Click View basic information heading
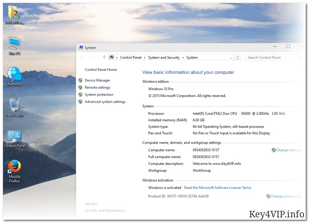This screenshot has height=223, width=309. [188, 72]
